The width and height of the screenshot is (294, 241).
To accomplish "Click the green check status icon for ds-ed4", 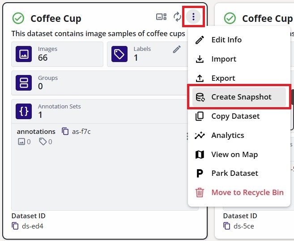I will (x=18, y=18).
